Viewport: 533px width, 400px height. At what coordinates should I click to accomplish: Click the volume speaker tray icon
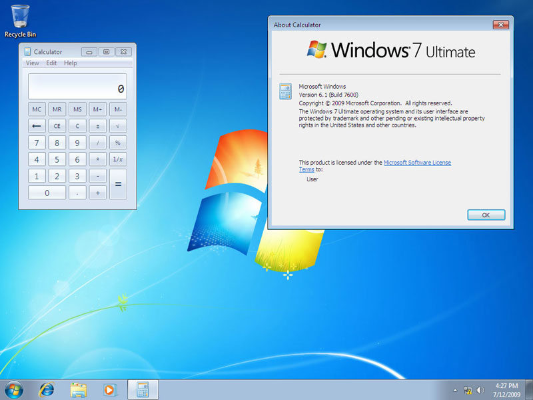[480, 390]
